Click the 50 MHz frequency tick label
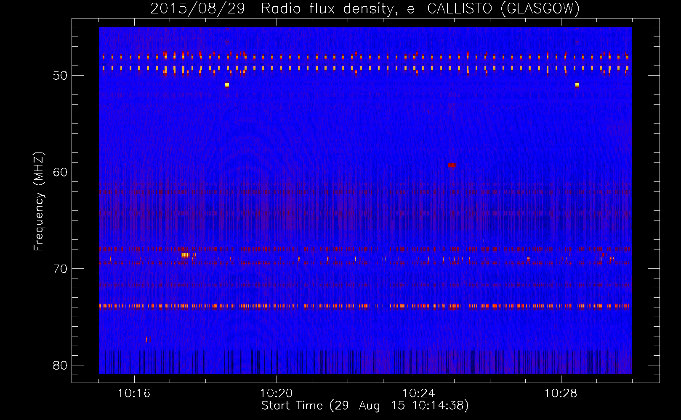The height and width of the screenshot is (420, 681). [x=60, y=76]
